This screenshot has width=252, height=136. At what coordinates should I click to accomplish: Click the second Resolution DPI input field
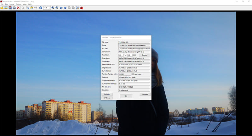[130, 55]
